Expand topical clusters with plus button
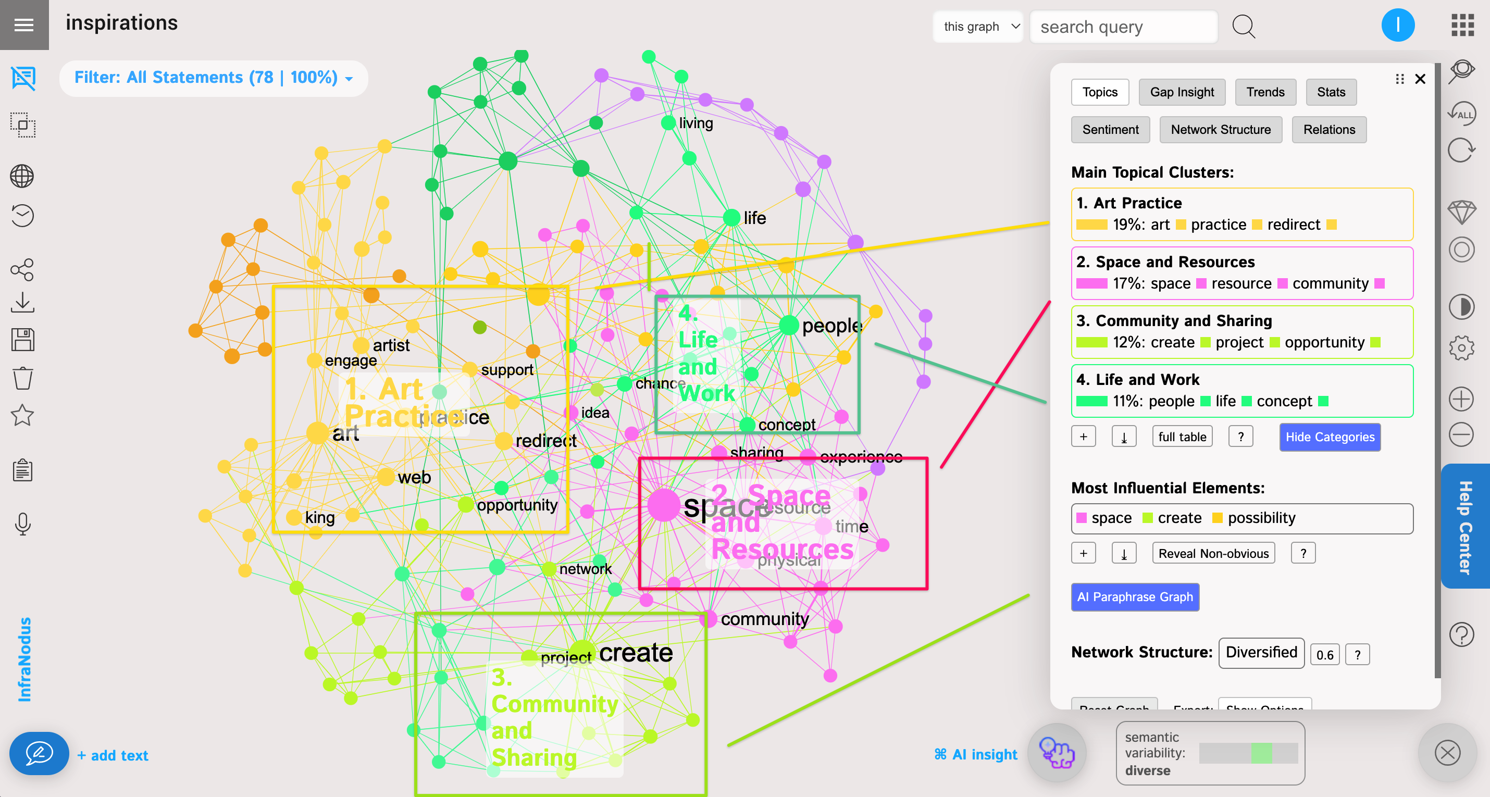Screen dimensions: 1490x797 1083,436
